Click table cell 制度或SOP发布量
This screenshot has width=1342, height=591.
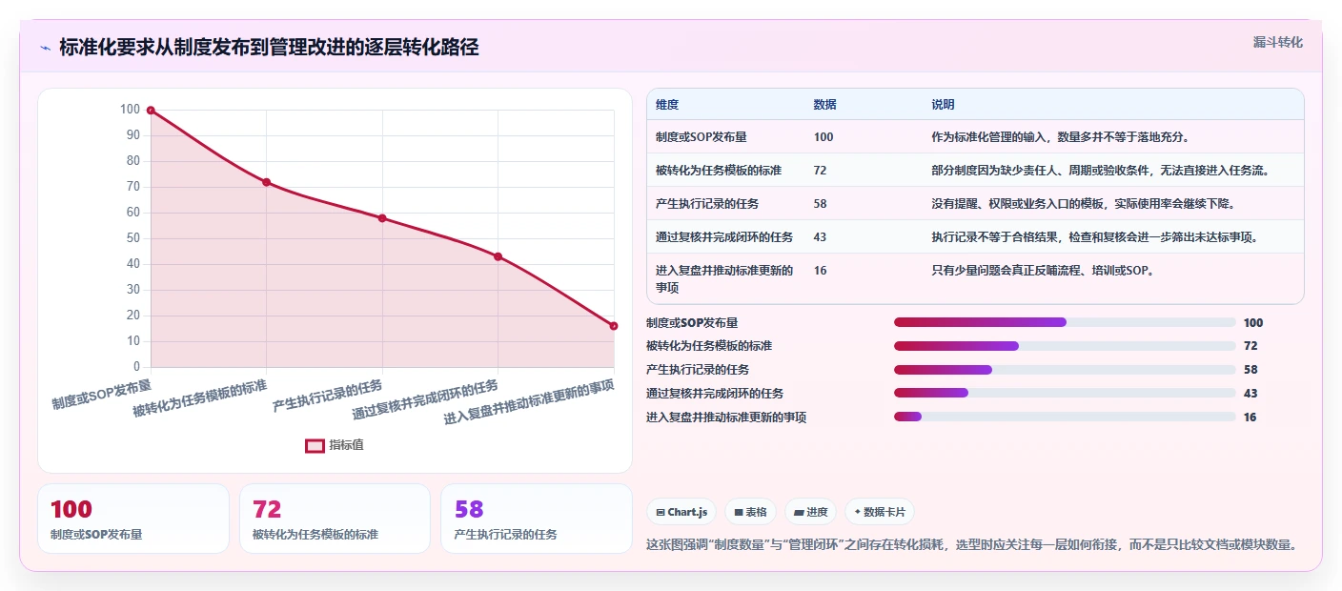[x=701, y=137]
